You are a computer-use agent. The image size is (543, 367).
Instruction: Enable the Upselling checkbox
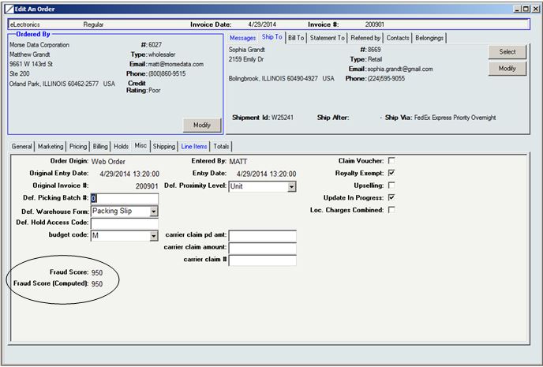click(x=391, y=185)
